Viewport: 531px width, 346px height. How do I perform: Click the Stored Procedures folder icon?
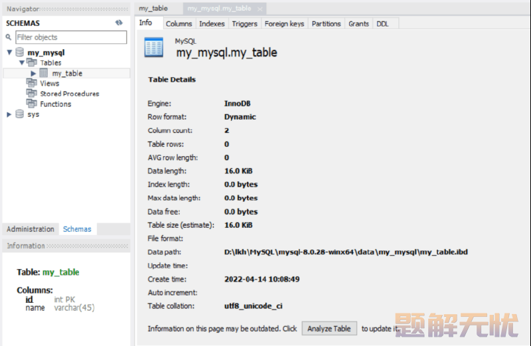pos(32,93)
